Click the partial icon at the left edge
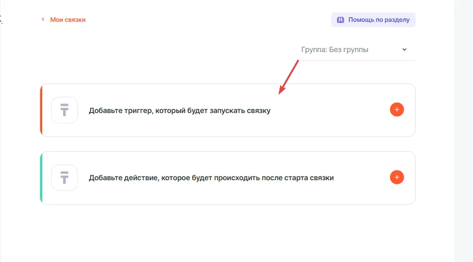 2,20
